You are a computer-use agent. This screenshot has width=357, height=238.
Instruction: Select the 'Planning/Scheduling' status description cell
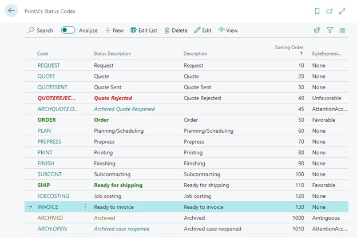[118, 131]
